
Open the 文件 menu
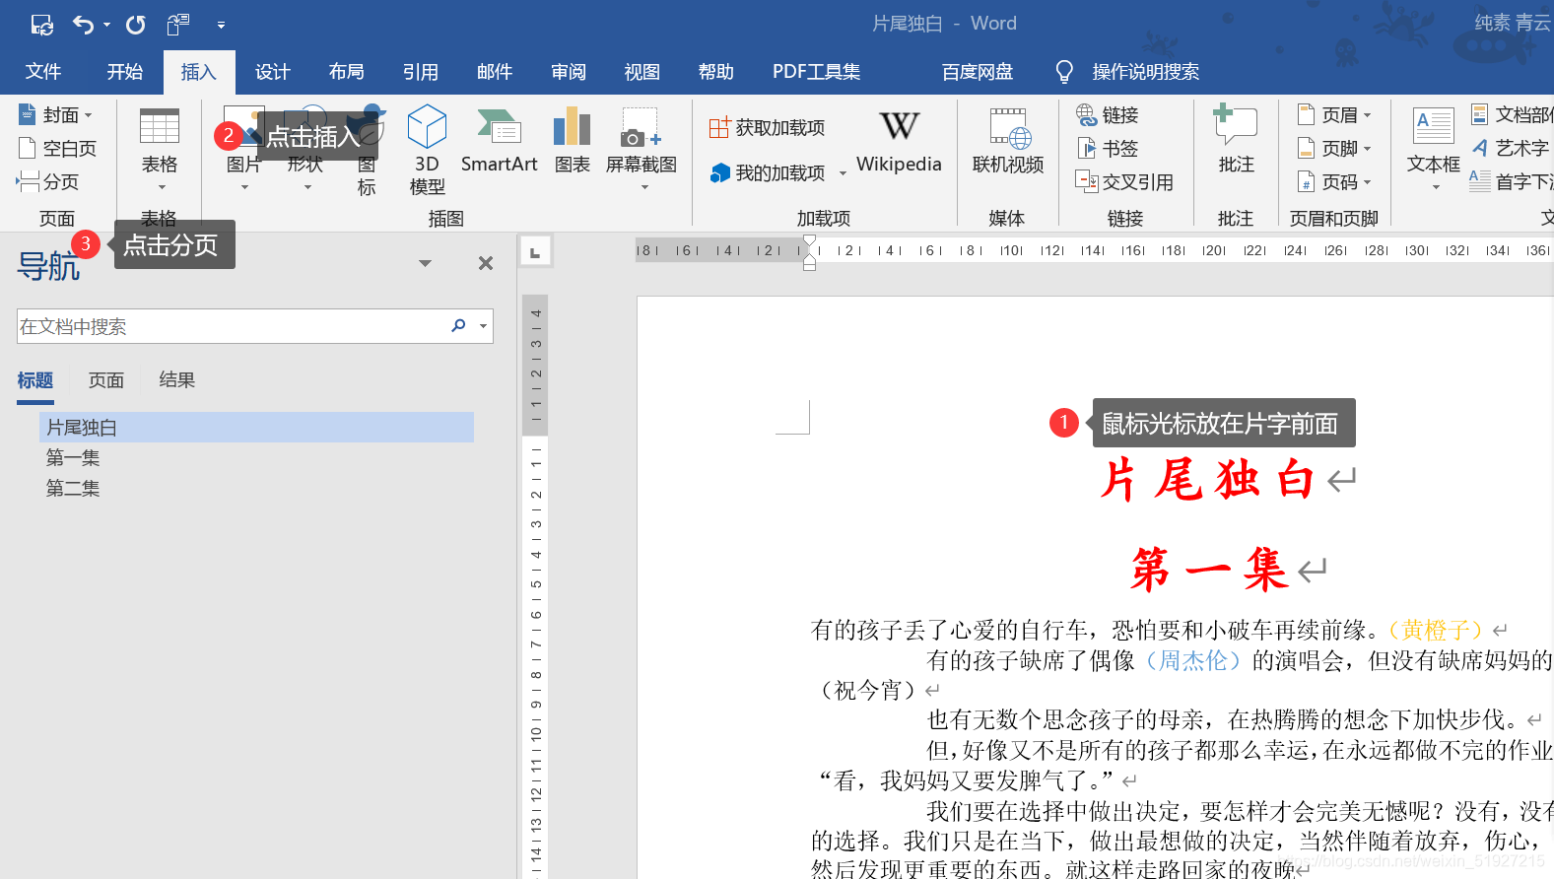[x=43, y=72]
